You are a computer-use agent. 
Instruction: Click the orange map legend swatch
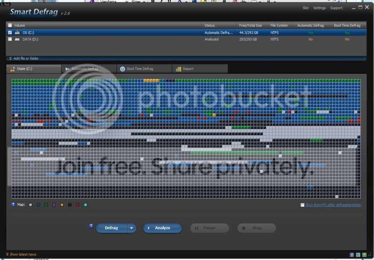[62, 204]
